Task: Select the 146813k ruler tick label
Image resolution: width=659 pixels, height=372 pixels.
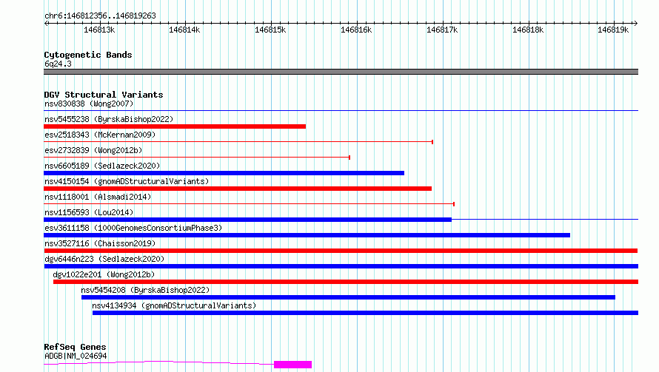Action: [x=99, y=30]
